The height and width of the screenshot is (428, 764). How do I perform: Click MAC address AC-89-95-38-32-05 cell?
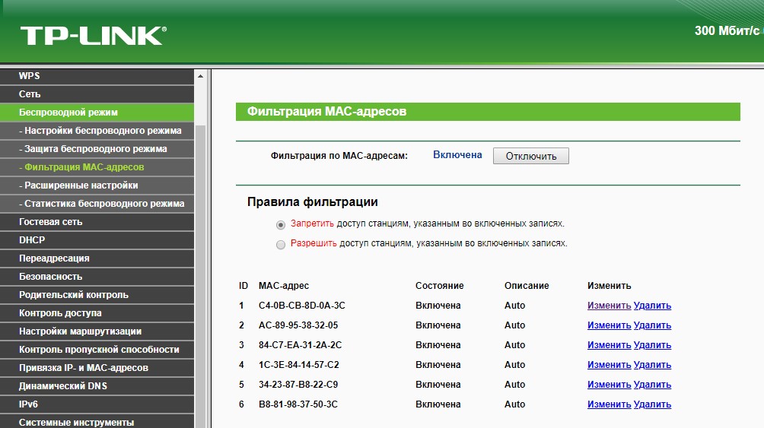(x=298, y=325)
